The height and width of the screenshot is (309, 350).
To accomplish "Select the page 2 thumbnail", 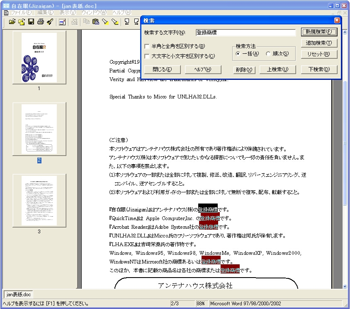I will pyautogui.click(x=39, y=129).
